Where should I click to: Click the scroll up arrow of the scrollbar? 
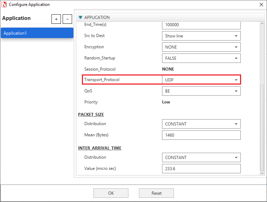pos(262,24)
